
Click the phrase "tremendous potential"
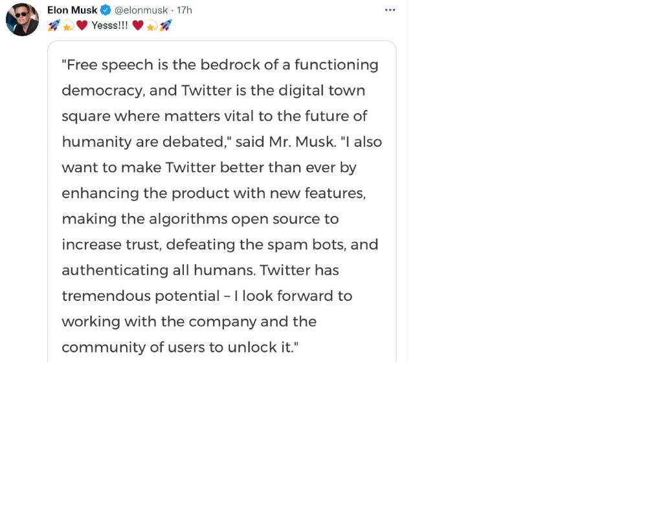point(140,296)
